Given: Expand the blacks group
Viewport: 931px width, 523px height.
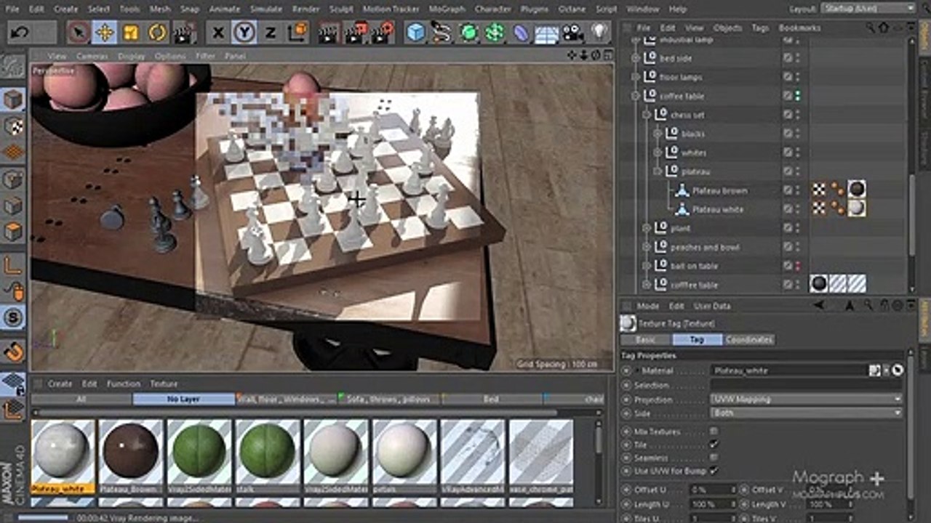Looking at the screenshot, I should tap(658, 134).
